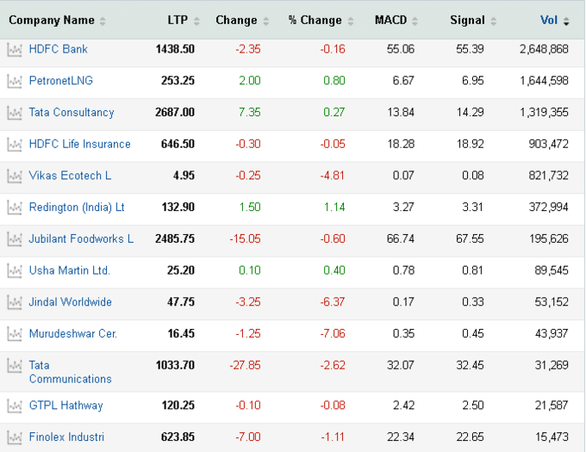Click chart icon beside Usha Martin Ltd.
The height and width of the screenshot is (452, 586).
pyautogui.click(x=15, y=271)
